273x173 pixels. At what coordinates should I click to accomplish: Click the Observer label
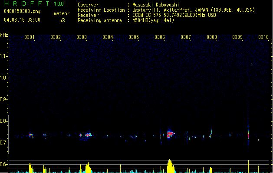(88, 5)
